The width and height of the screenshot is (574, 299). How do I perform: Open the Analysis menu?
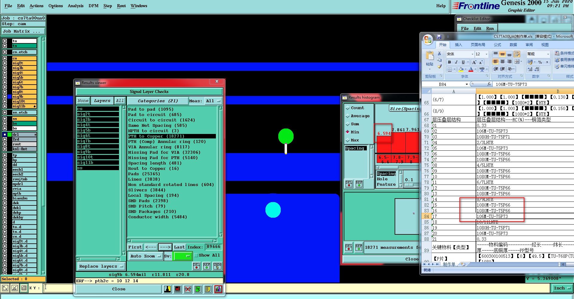tap(76, 6)
